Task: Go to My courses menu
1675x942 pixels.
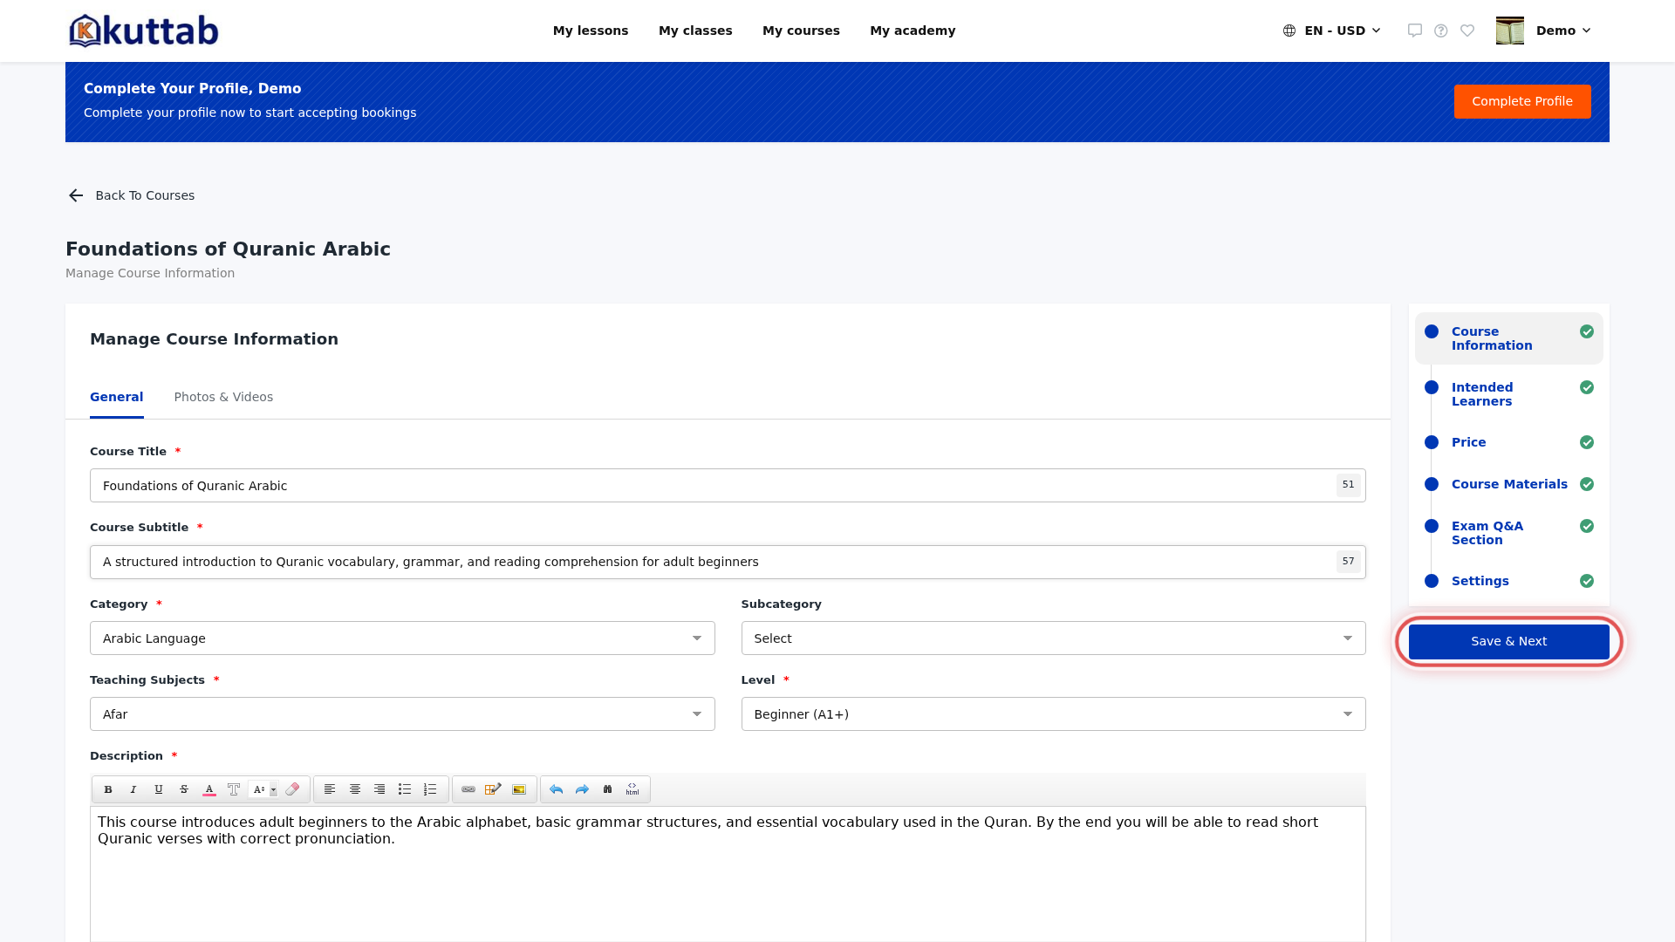Action: click(801, 31)
